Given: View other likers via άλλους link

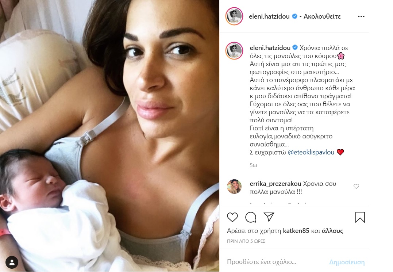Looking at the screenshot, I should [332, 231].
